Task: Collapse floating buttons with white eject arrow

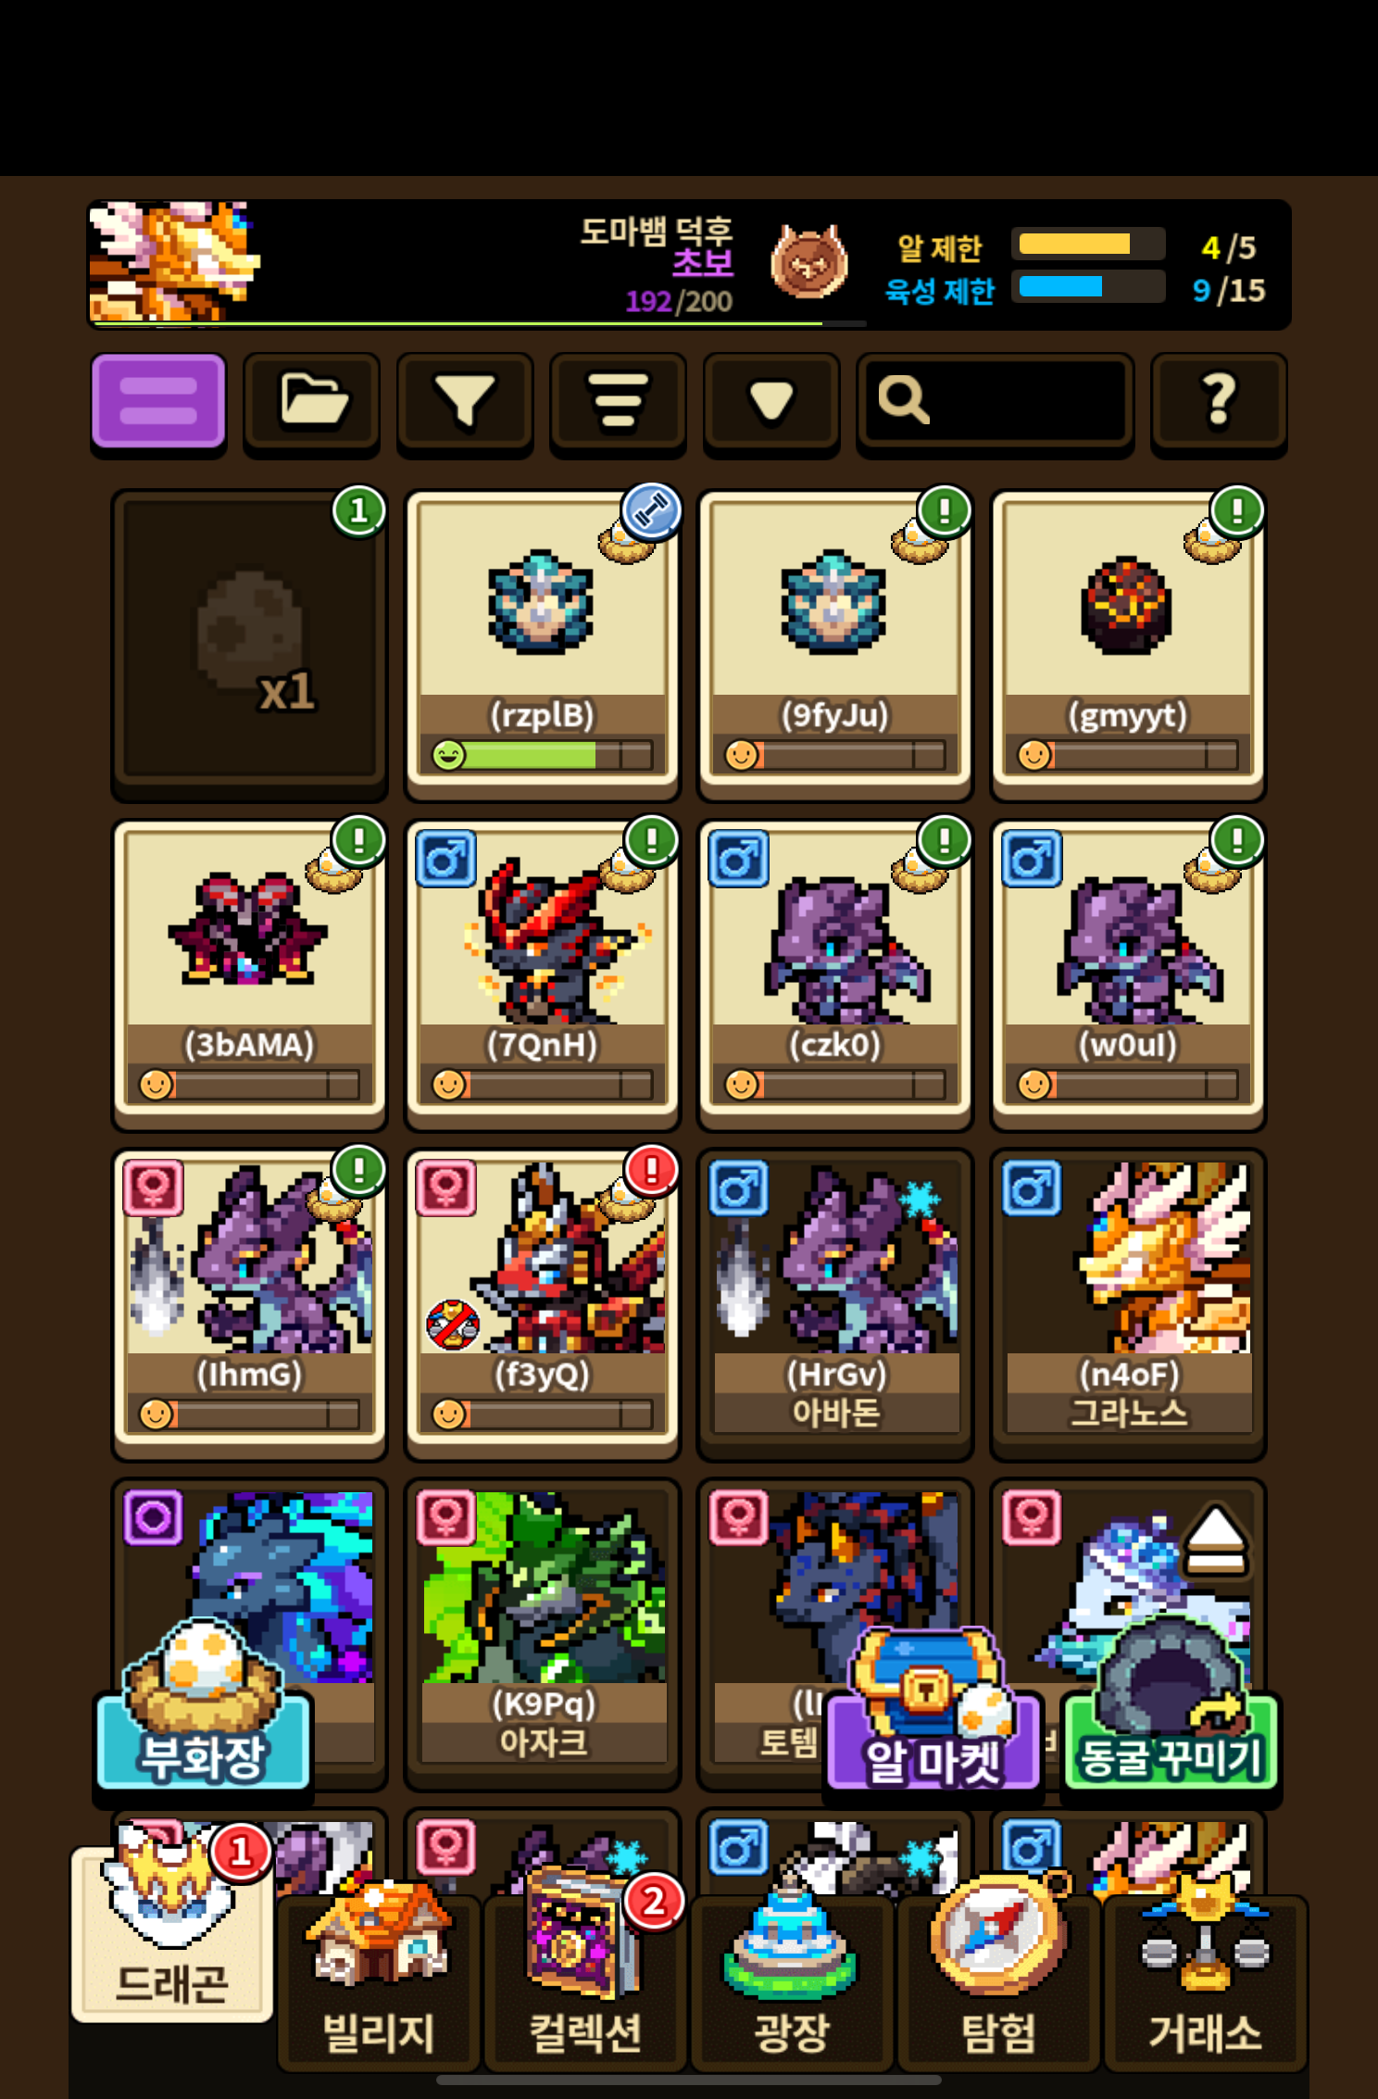Action: (1217, 1540)
